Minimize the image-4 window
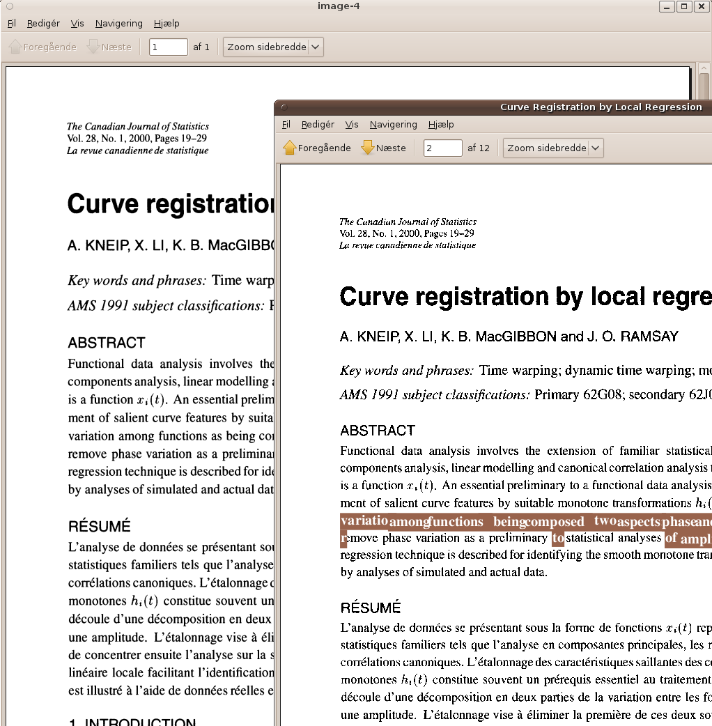Viewport: 712px width, 726px height. (x=667, y=6)
